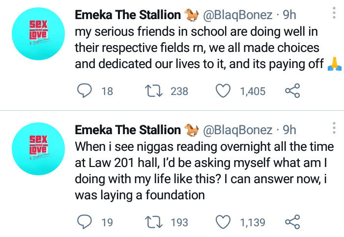The image size is (344, 237).
Task: Open the tweet text about serious friends
Action: click(x=208, y=47)
